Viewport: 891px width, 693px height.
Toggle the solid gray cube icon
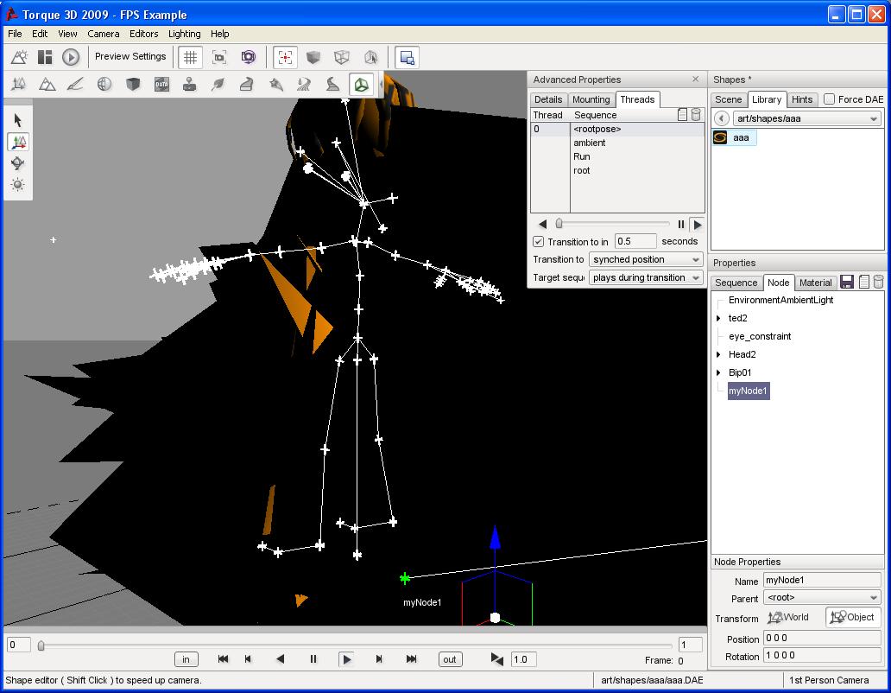(x=313, y=57)
